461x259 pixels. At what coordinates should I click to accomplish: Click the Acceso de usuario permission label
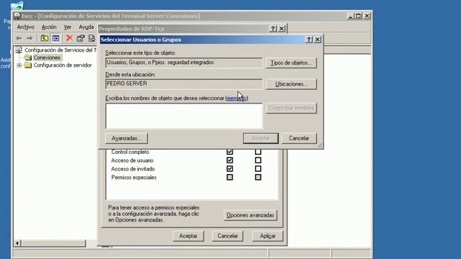(x=132, y=160)
